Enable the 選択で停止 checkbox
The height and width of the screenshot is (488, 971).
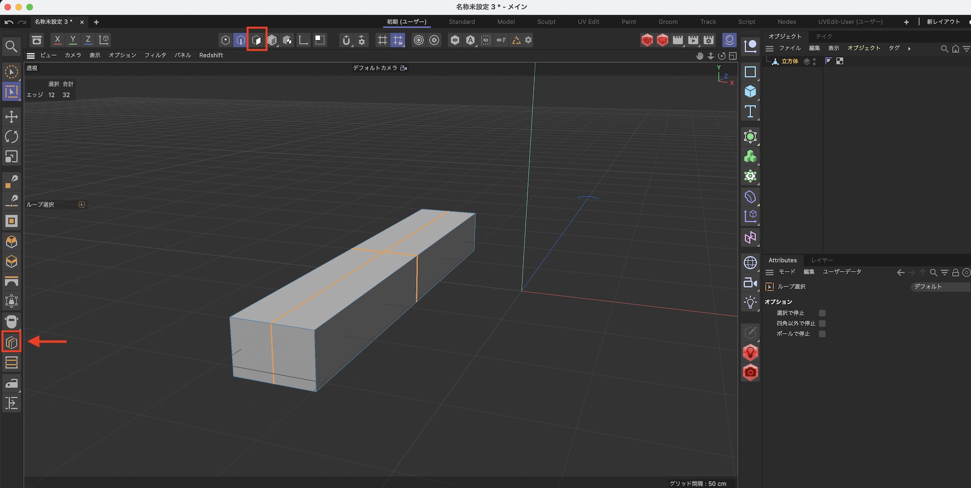pos(822,313)
